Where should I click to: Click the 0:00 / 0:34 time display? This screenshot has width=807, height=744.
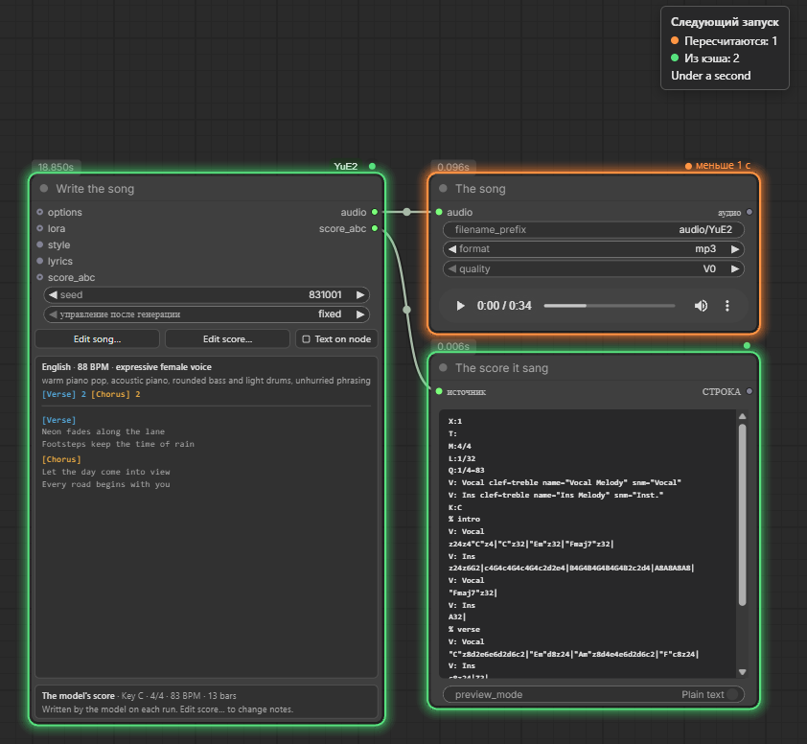(504, 306)
